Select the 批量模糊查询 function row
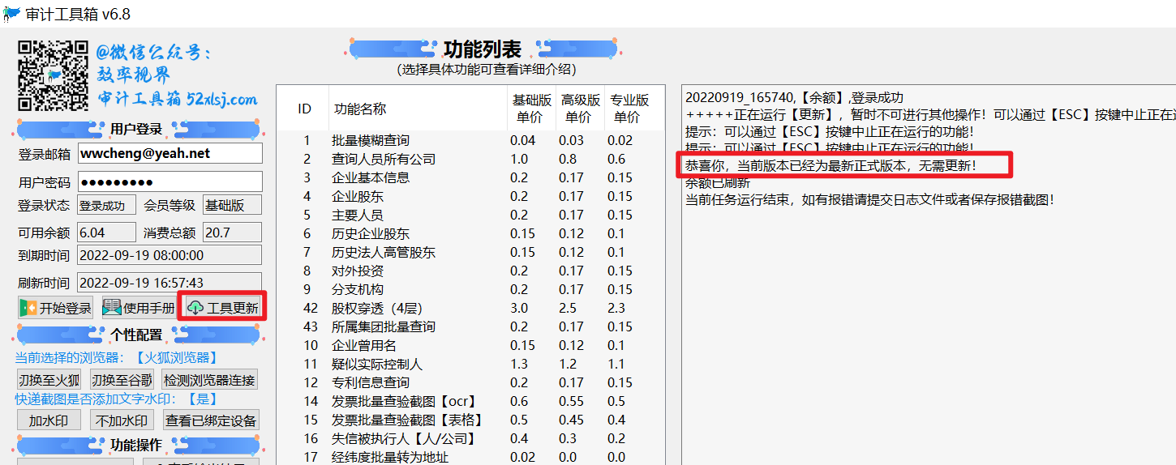The image size is (1176, 465). [469, 140]
